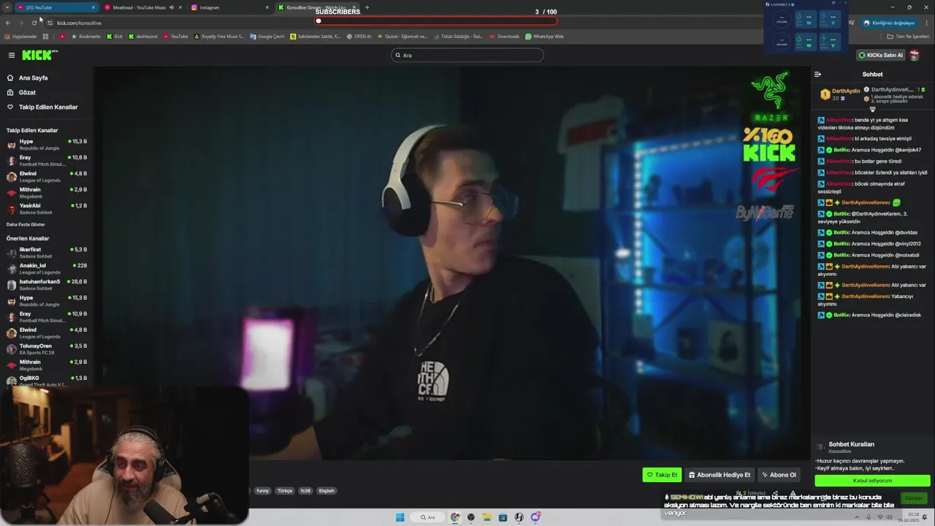This screenshot has width=935, height=526.
Task: Mute audio on Meathead YouTube Music tab
Action: tap(172, 7)
